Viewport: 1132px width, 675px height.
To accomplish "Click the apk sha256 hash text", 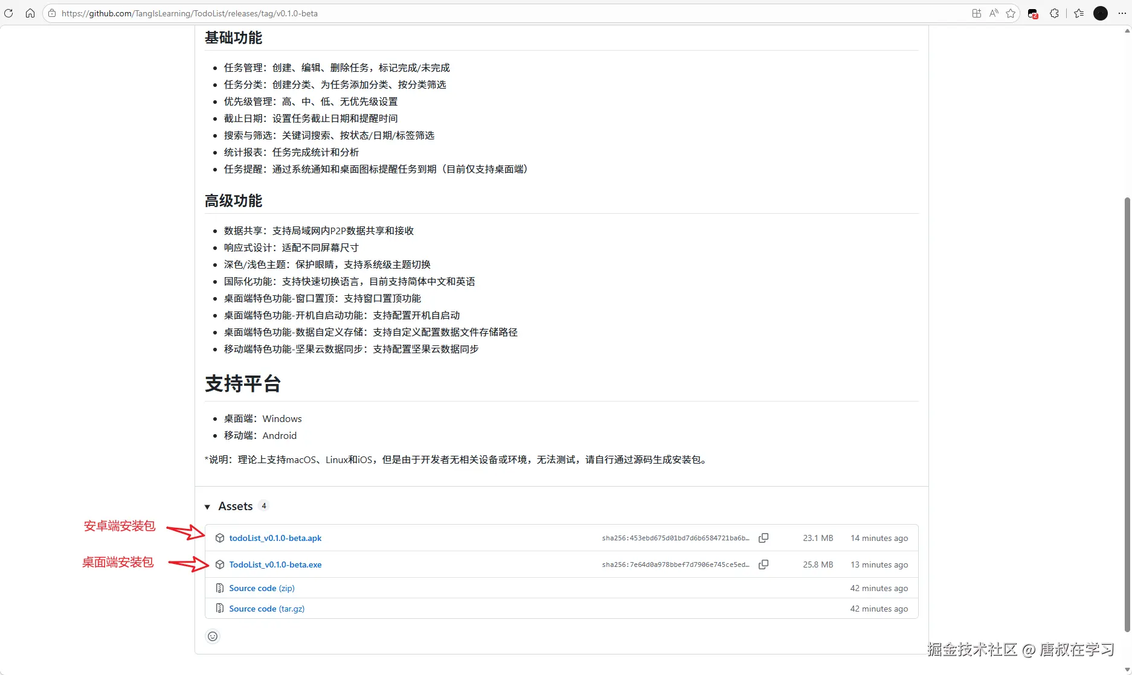I will pos(675,538).
